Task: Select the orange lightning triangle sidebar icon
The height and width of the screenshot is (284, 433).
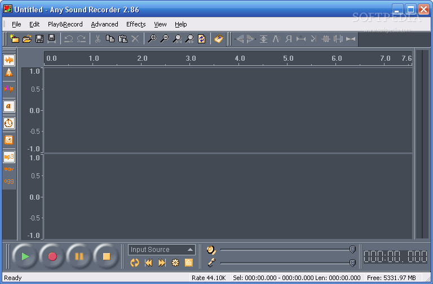Action: [x=9, y=73]
